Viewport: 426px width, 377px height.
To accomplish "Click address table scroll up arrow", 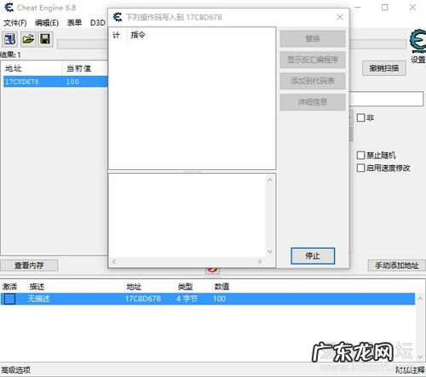I will tap(420, 298).
